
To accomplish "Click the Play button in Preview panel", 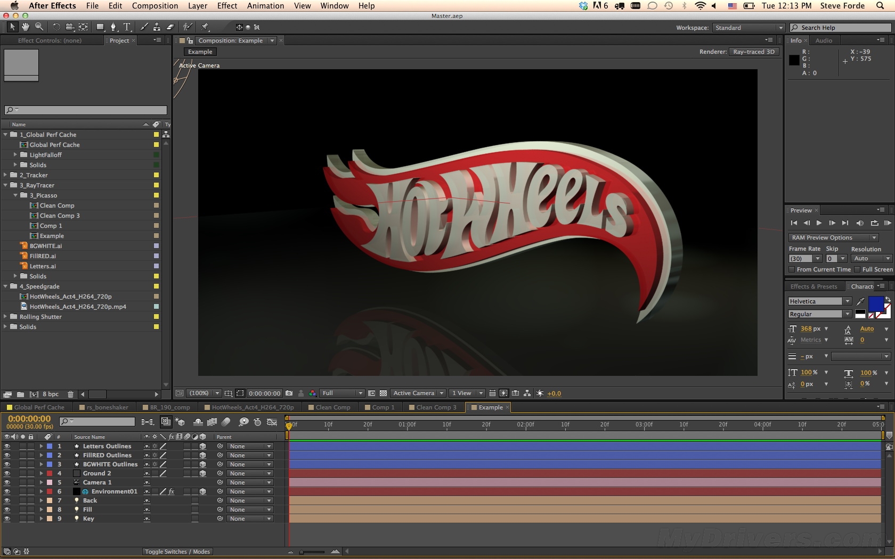I will click(x=819, y=223).
